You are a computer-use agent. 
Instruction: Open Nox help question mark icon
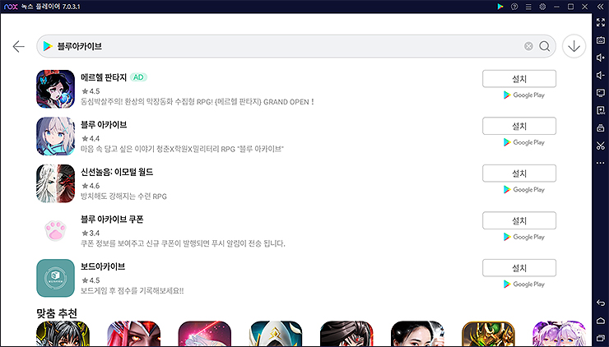[x=514, y=7]
